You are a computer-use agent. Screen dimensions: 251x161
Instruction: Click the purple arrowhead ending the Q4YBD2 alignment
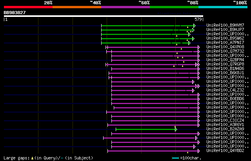click(199, 151)
